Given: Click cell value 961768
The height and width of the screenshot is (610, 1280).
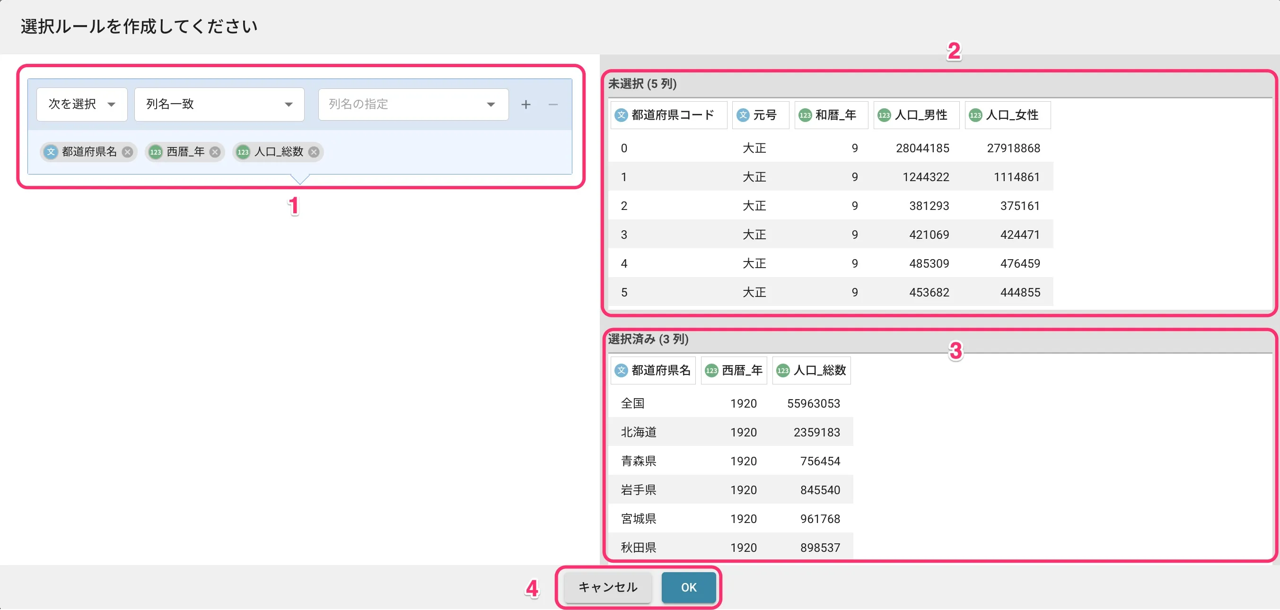Looking at the screenshot, I should coord(820,519).
